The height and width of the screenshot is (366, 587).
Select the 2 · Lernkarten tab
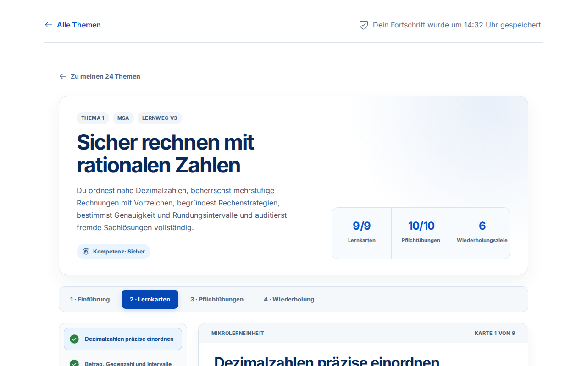(x=150, y=299)
